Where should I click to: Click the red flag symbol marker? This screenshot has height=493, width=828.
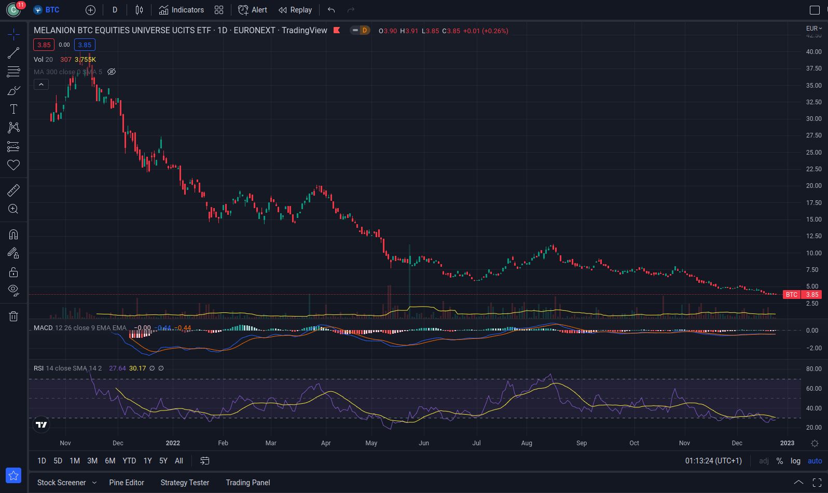coord(337,30)
